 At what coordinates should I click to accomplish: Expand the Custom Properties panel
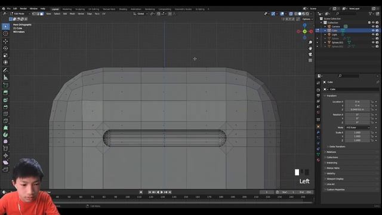(x=335, y=189)
